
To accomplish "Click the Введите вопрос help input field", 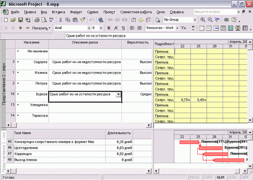I will pos(215,12).
